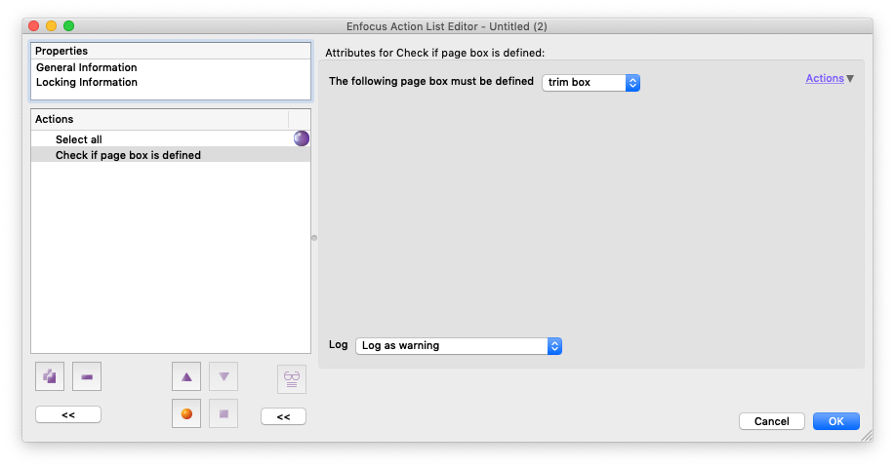Select the 'Select all' action row
The image size is (895, 468).
171,139
